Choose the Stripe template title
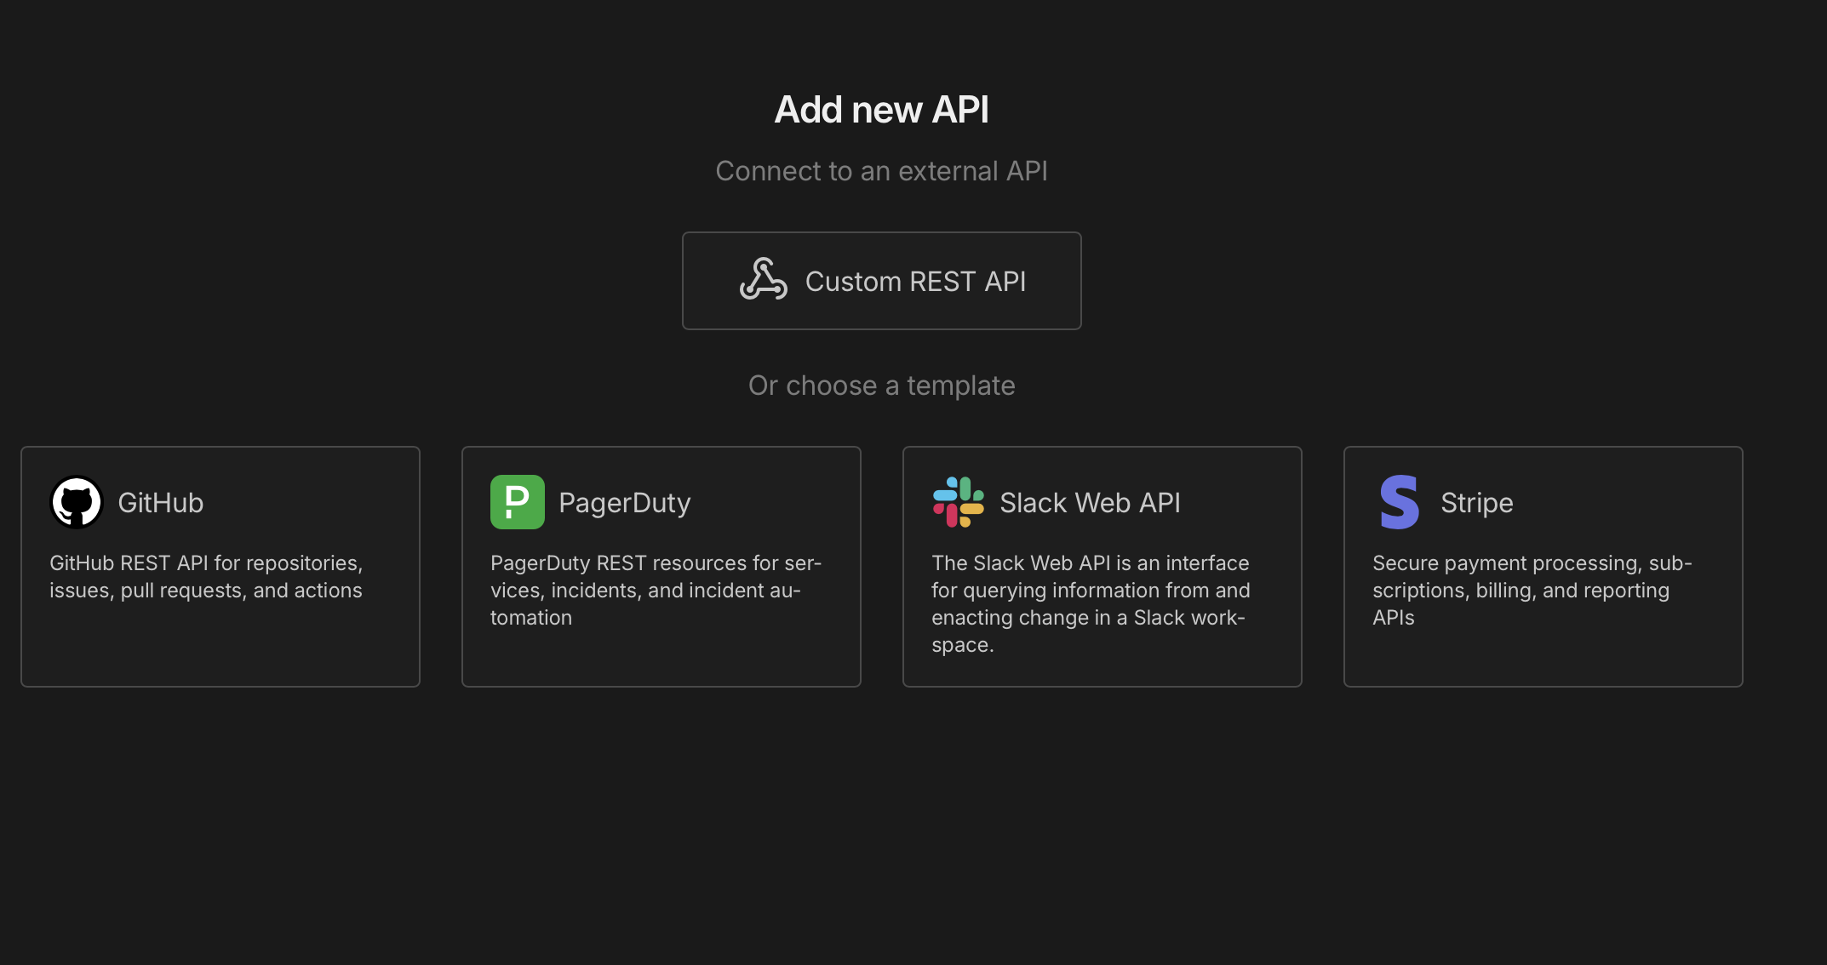The image size is (1827, 965). (1476, 503)
